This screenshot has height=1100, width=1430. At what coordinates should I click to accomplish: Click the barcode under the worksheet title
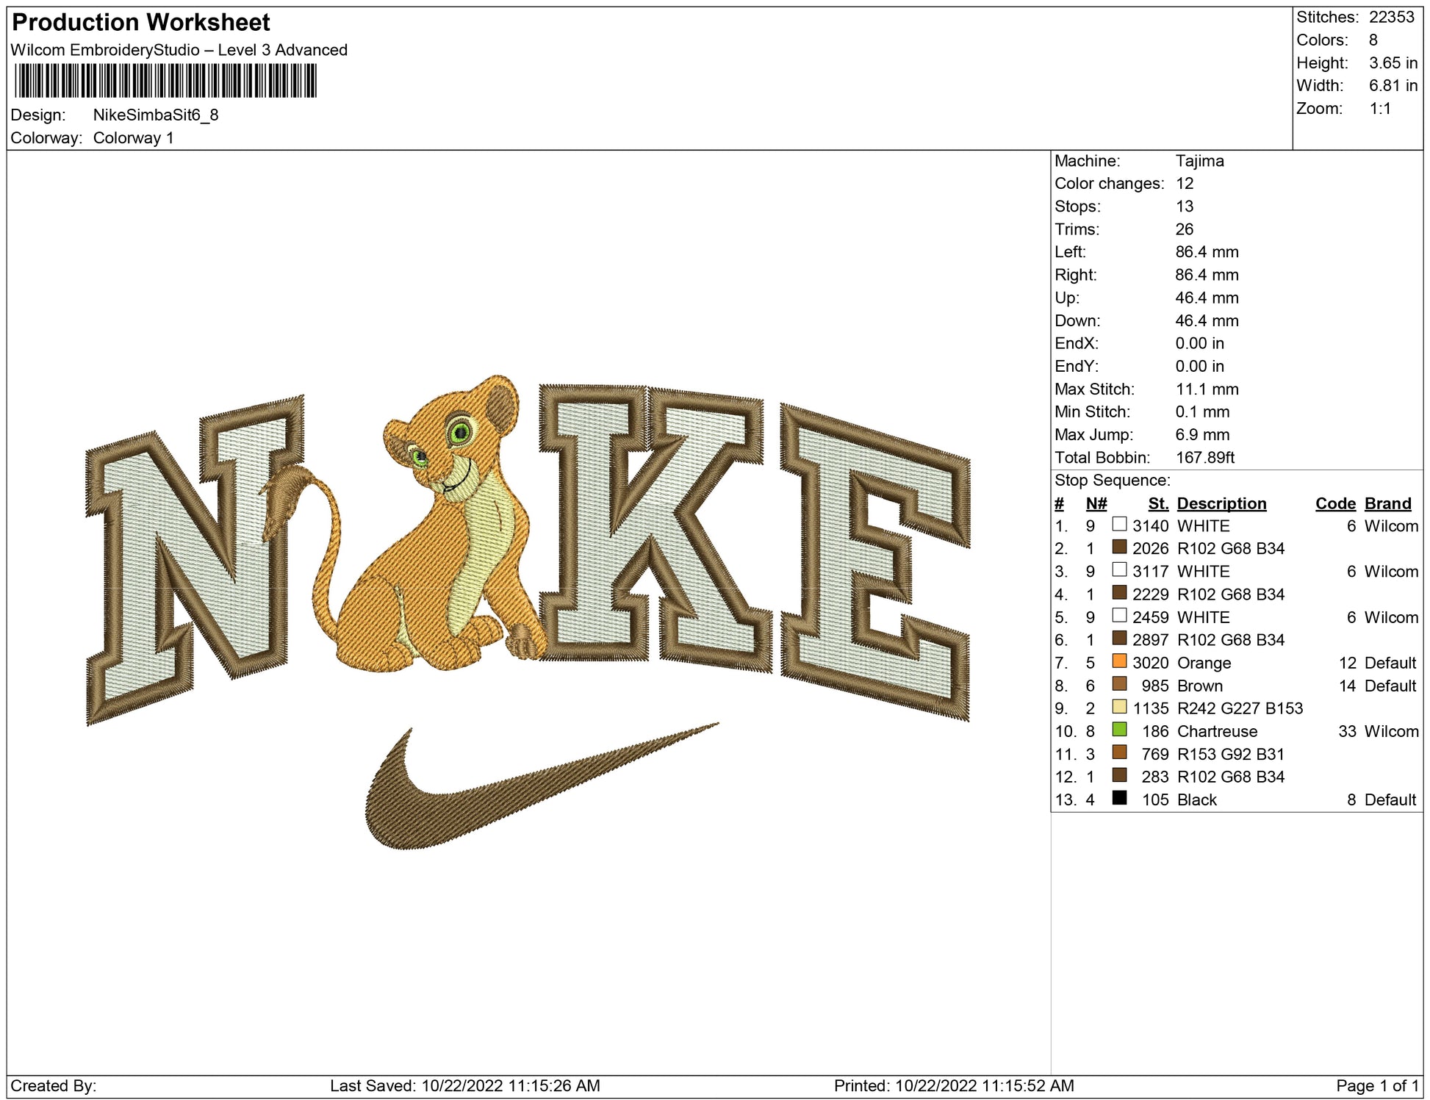click(x=165, y=81)
